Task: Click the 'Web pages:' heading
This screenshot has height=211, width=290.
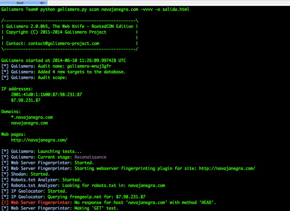Action: (13, 135)
